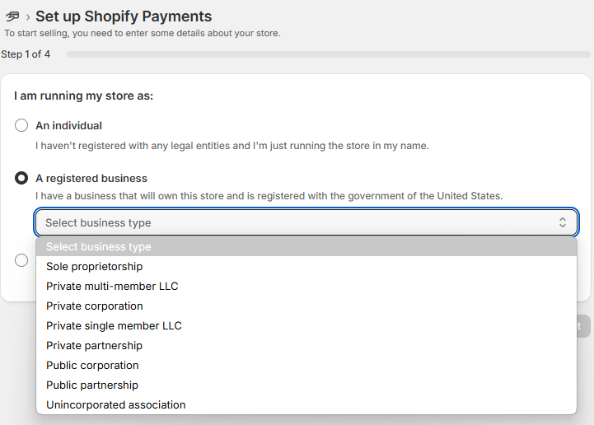
Task: Click the Set up Shopify Payments heading
Action: coord(124,16)
